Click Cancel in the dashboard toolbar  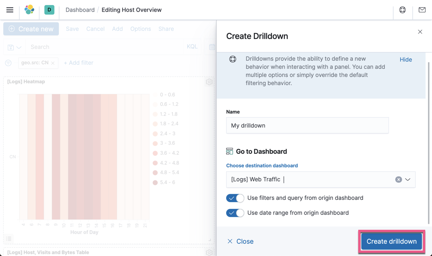click(95, 29)
